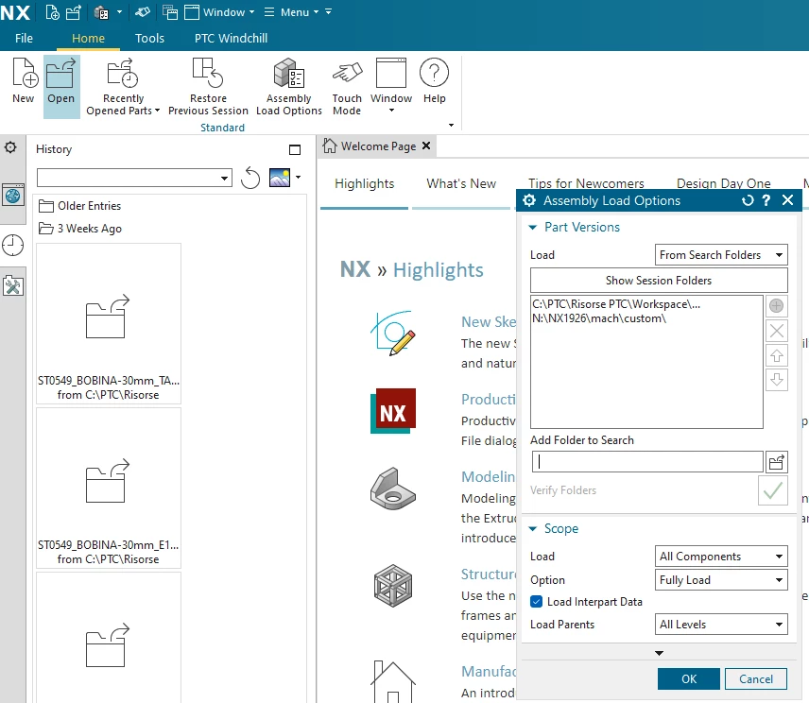Toggle Touch Mode in the ribbon

[347, 87]
